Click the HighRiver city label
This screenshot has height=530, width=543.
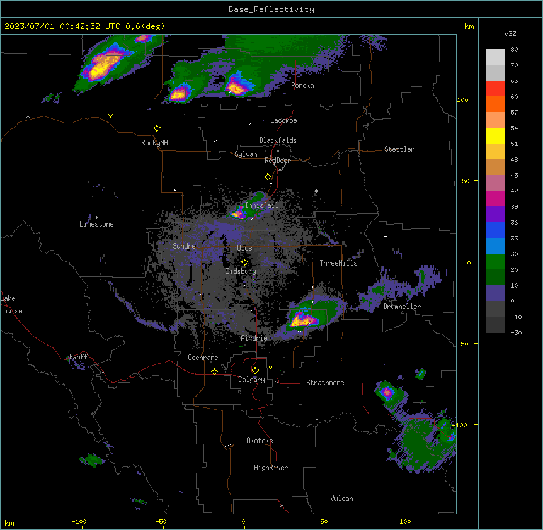271,468
